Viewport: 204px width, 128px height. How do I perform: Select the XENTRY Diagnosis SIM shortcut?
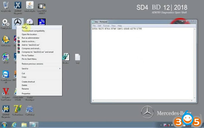[6, 112]
